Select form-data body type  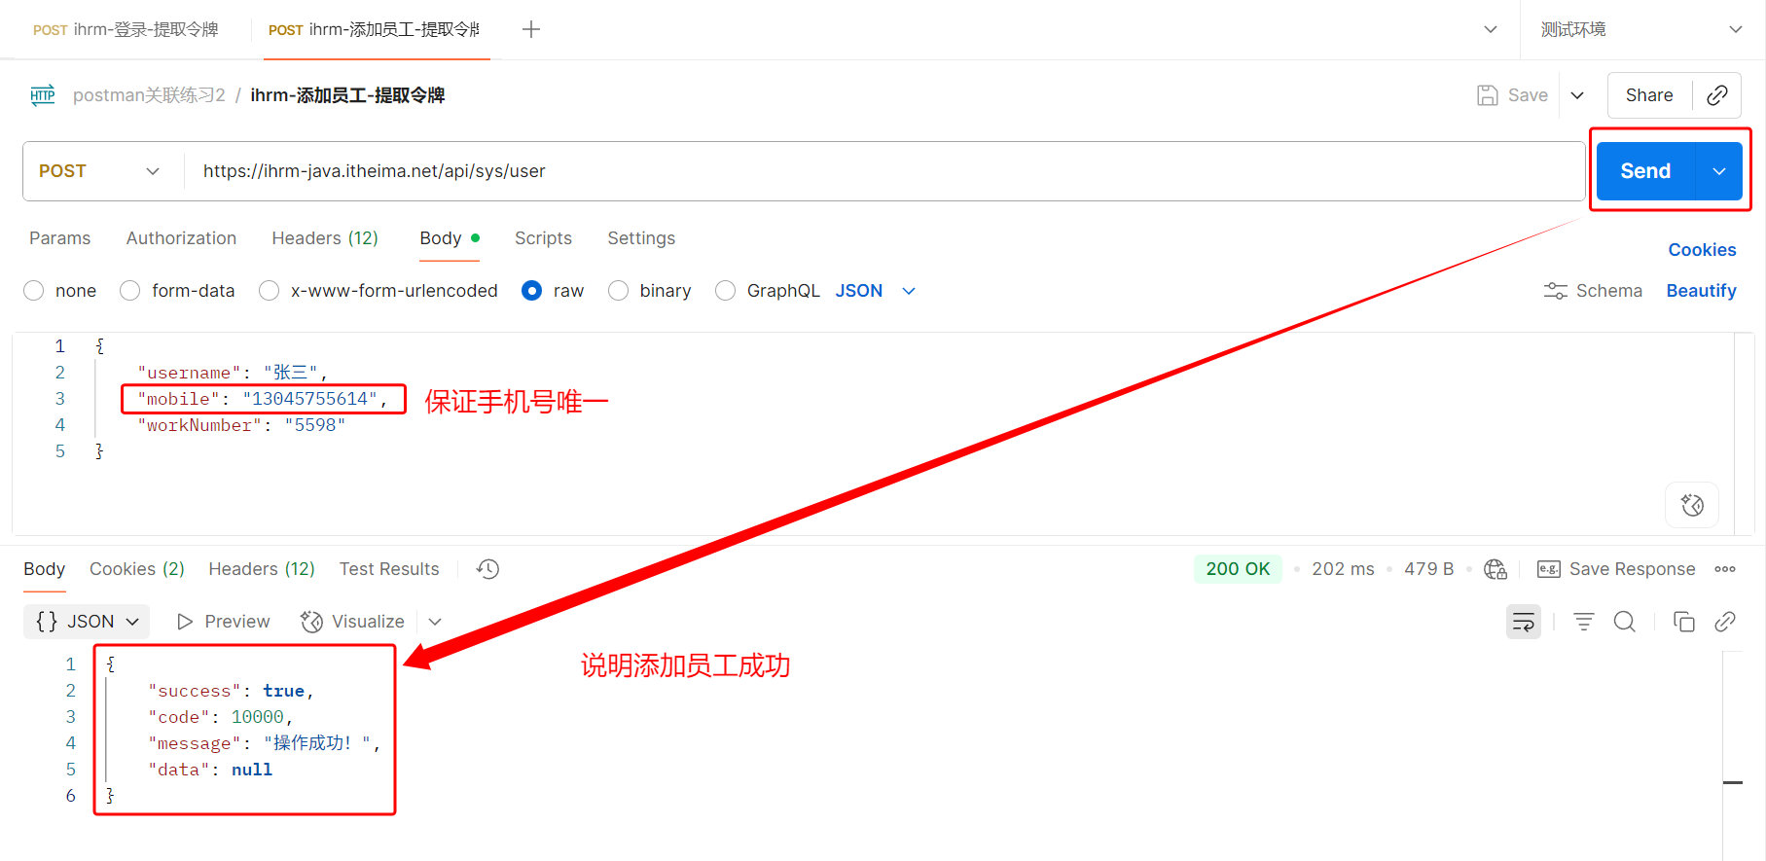(130, 291)
